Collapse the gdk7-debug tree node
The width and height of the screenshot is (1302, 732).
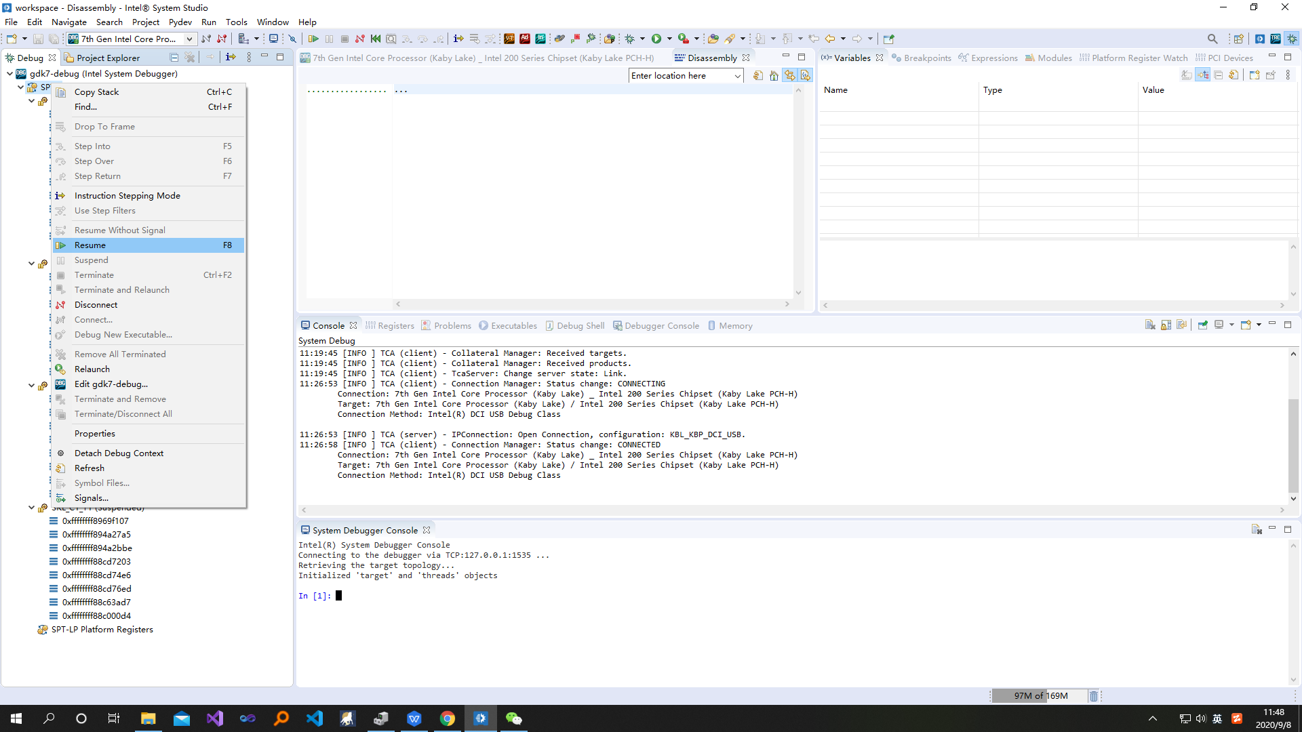8,74
